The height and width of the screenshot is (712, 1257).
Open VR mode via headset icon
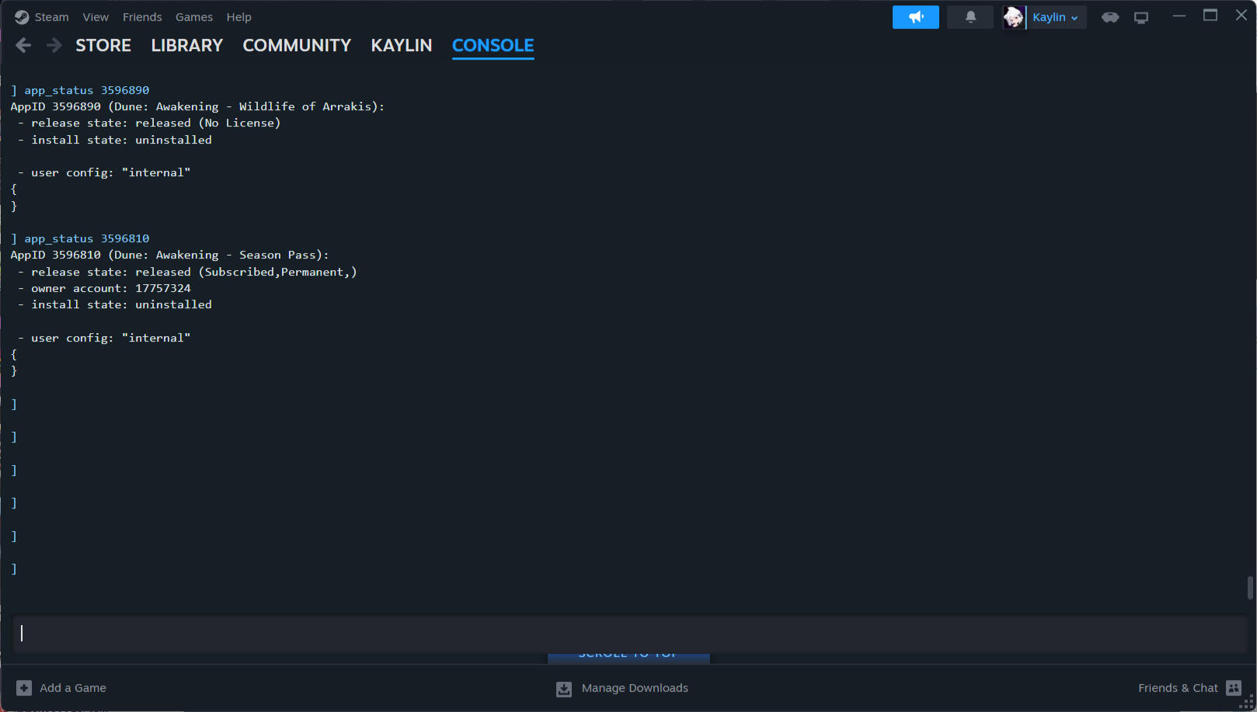[1109, 17]
